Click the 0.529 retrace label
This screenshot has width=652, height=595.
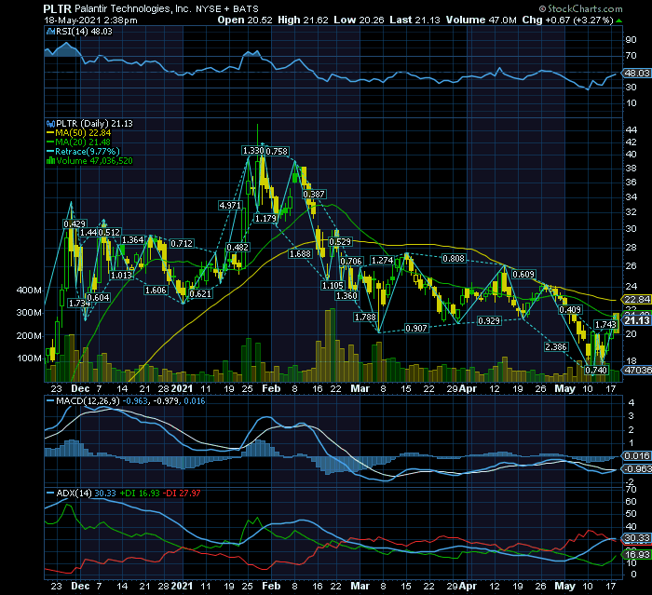[x=340, y=241]
